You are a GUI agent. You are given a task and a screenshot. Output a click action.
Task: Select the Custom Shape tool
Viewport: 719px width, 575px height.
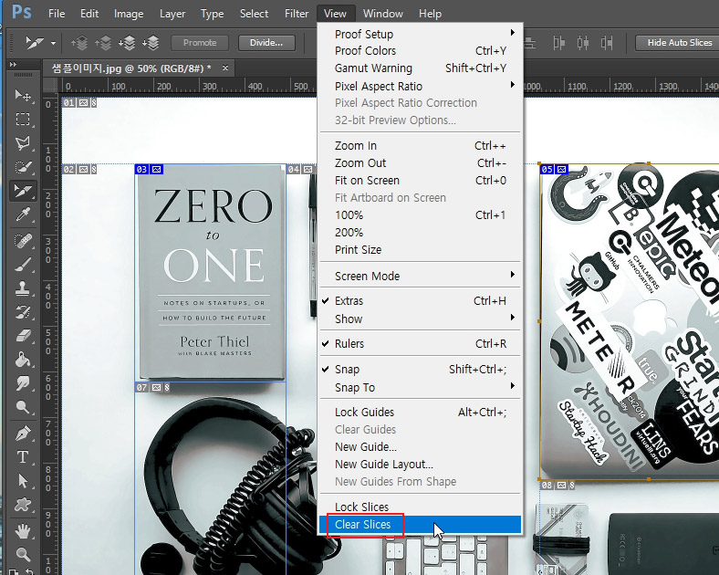23,505
